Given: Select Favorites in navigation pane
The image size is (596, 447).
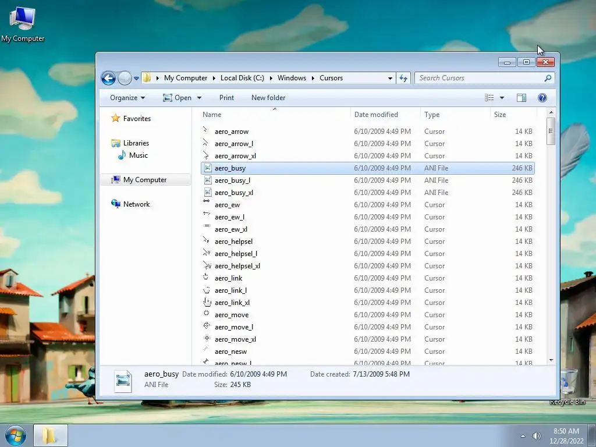Looking at the screenshot, I should pyautogui.click(x=137, y=119).
